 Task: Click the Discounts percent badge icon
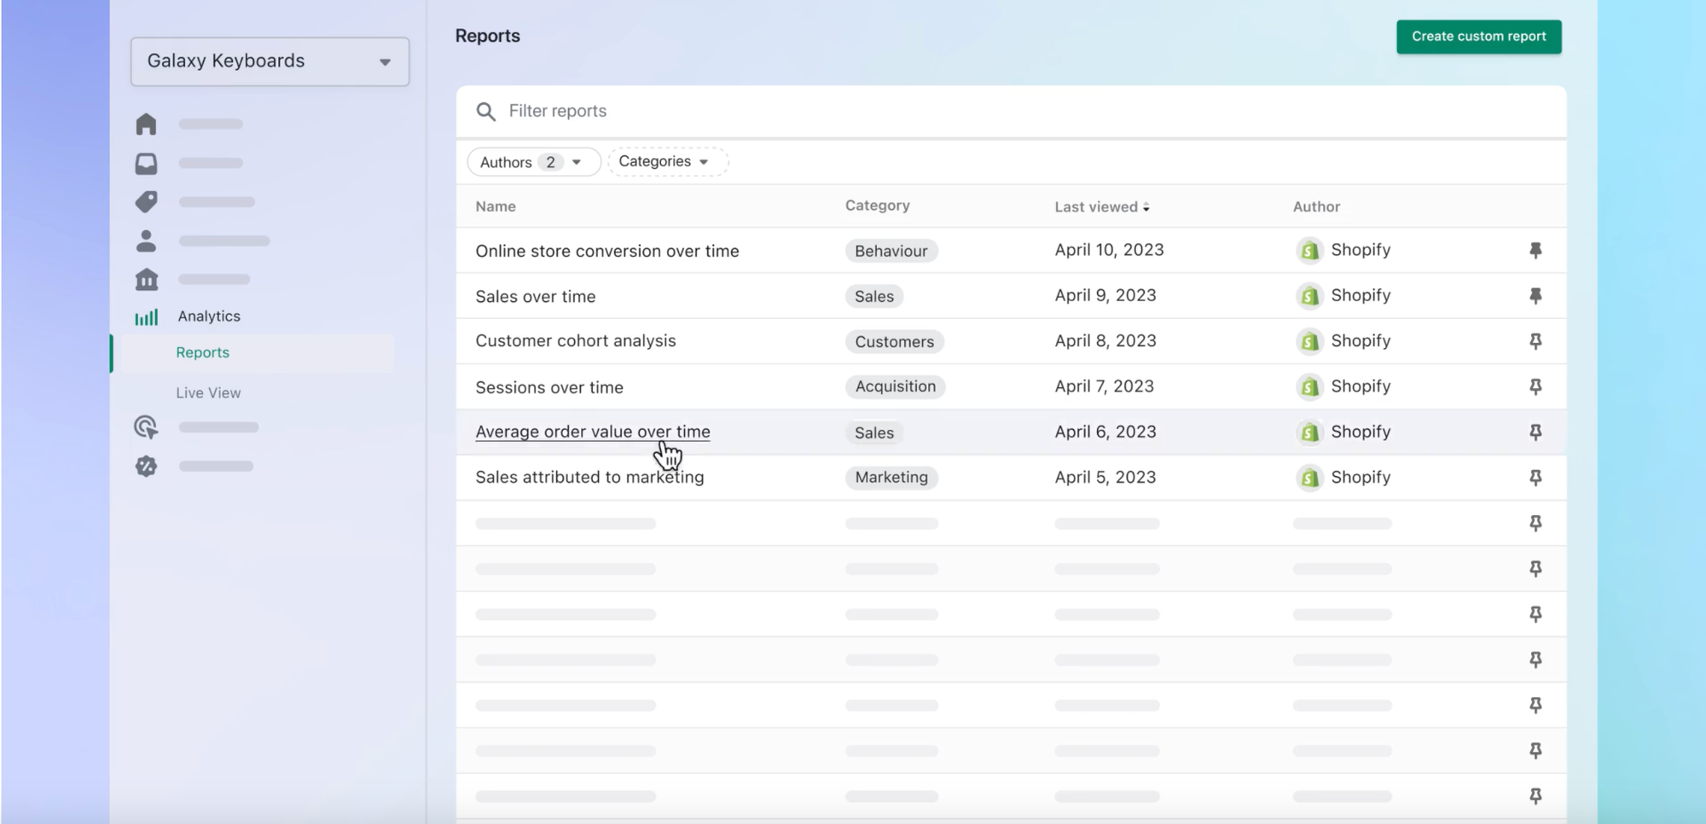[146, 466]
